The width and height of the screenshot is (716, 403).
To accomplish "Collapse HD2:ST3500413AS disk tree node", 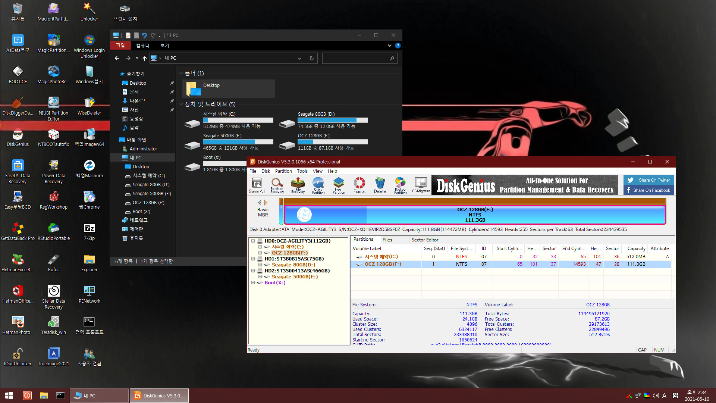I will coord(253,271).
